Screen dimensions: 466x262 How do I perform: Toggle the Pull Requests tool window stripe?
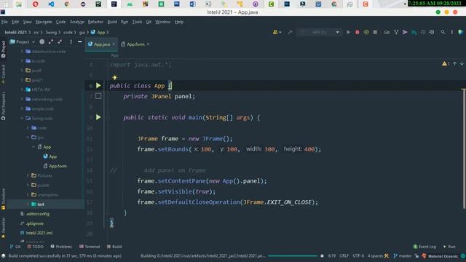pos(3,106)
